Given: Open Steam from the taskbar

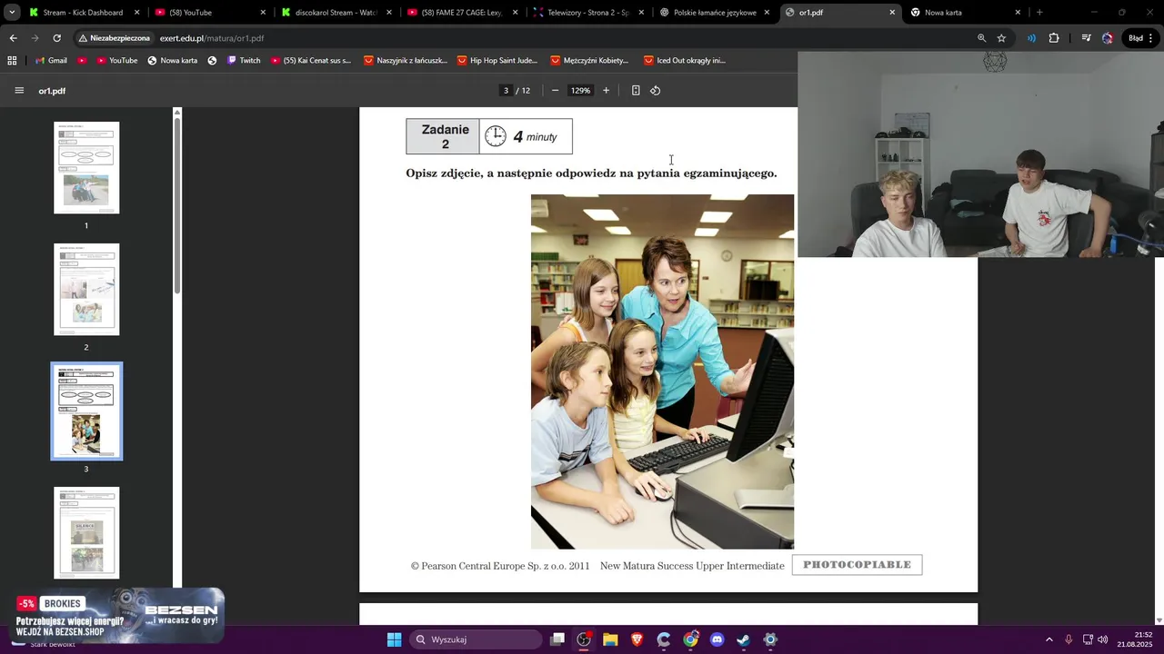Looking at the screenshot, I should [x=743, y=639].
